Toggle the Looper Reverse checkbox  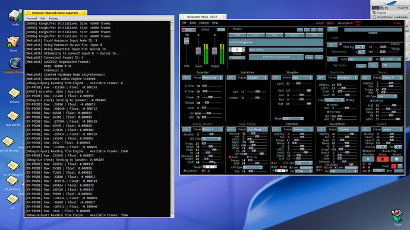coord(364,151)
